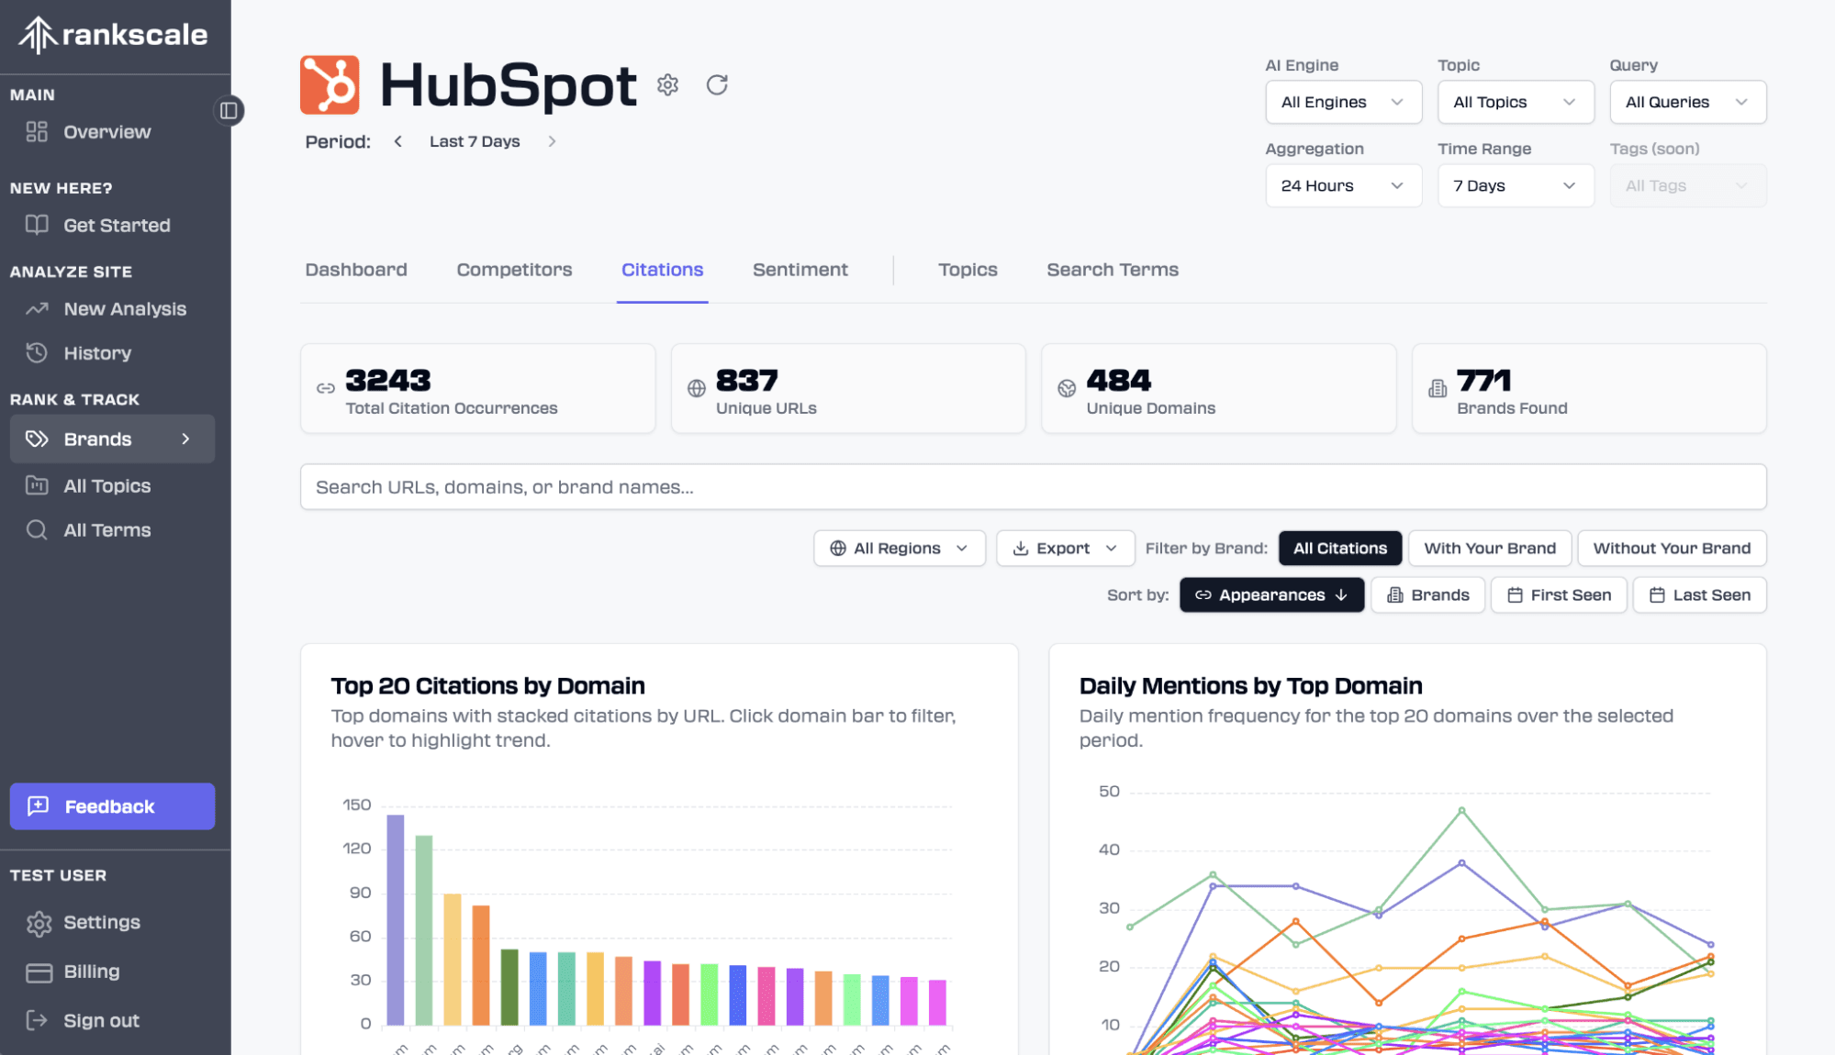
Task: Switch to the Sentiment tab
Action: 800,269
